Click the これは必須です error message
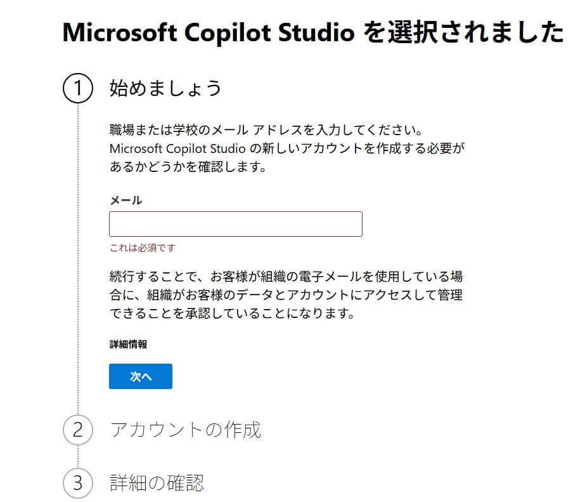 pos(142,248)
